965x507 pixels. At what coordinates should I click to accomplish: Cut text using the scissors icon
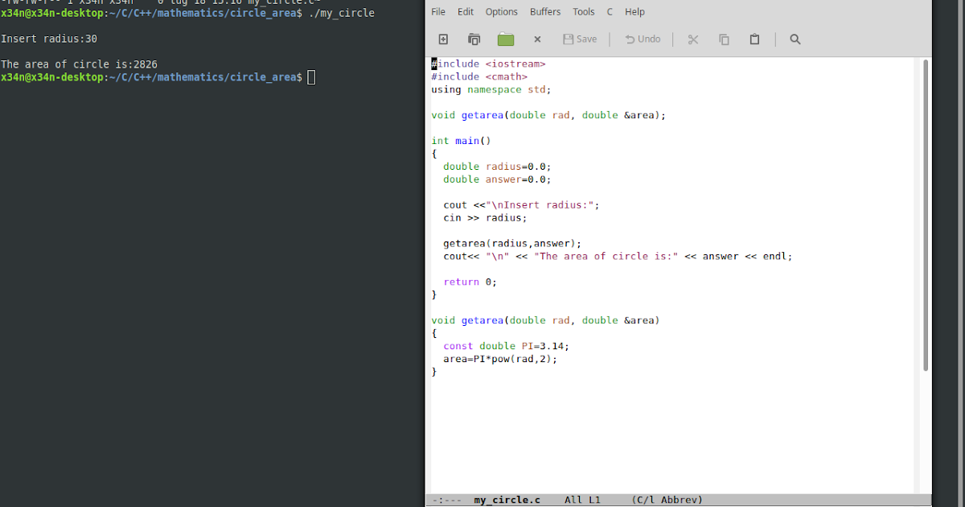click(x=692, y=39)
